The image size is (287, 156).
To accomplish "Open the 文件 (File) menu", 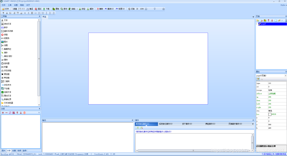I will [x=4, y=5].
